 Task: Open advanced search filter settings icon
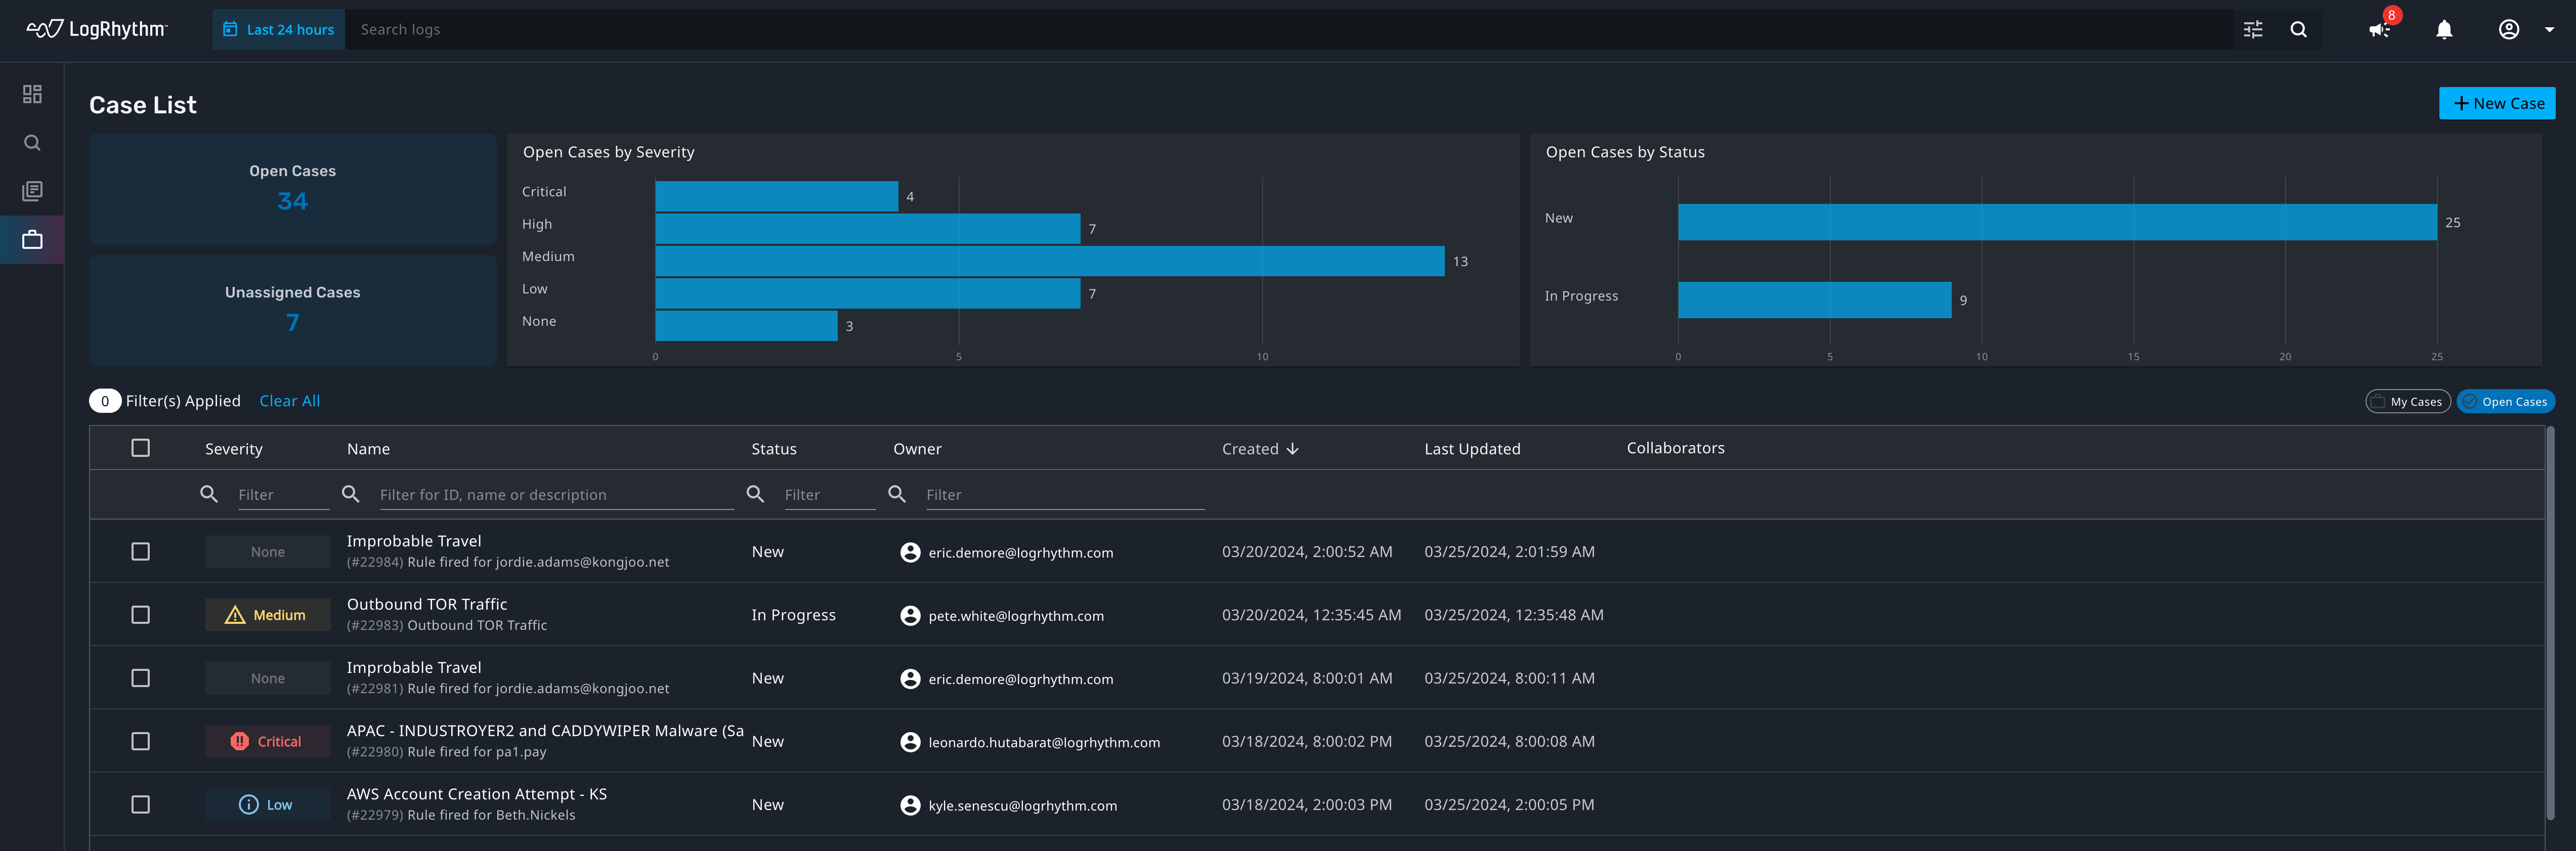click(x=2253, y=30)
